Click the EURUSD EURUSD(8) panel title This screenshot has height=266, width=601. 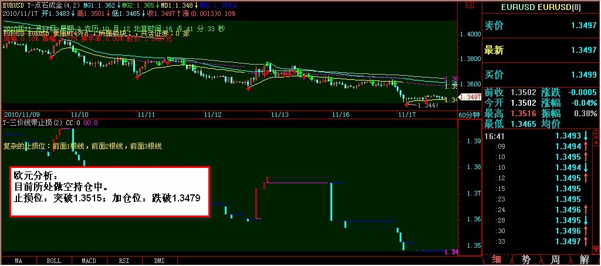pos(541,7)
